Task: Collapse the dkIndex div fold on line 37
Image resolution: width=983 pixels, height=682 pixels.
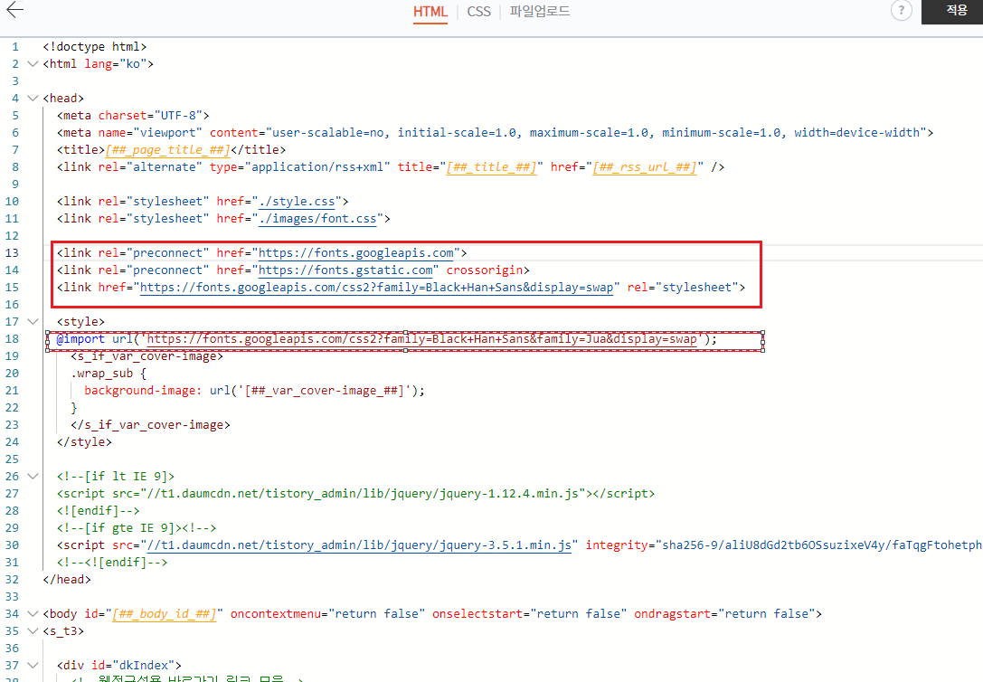Action: point(33,665)
